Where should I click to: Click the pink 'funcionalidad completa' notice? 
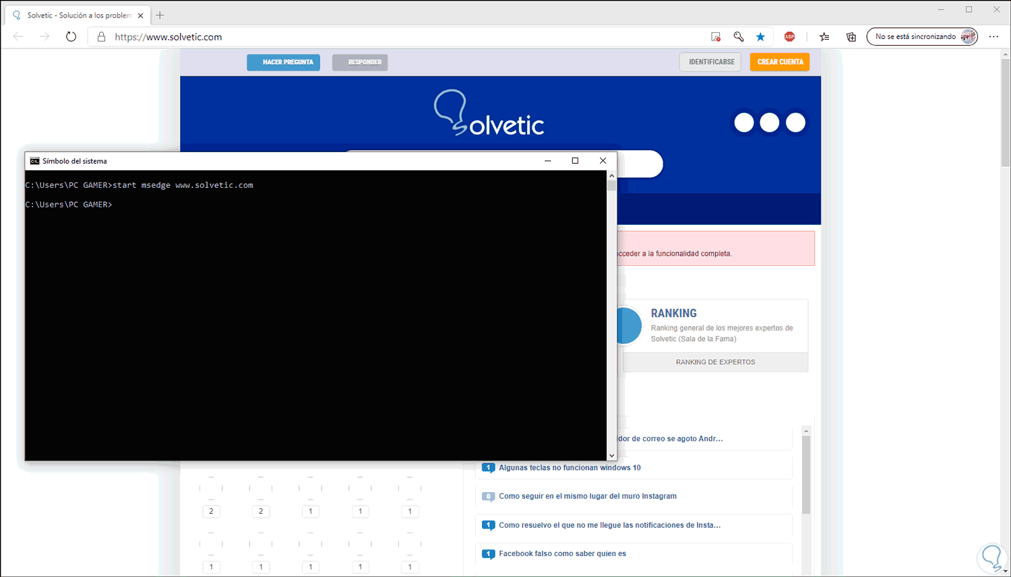pyautogui.click(x=715, y=248)
